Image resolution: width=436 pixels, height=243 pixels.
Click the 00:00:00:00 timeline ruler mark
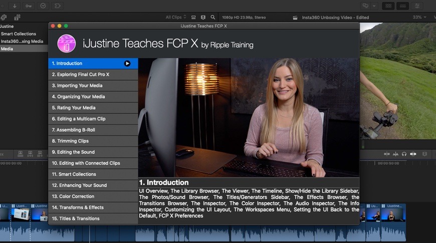[x=11, y=163]
